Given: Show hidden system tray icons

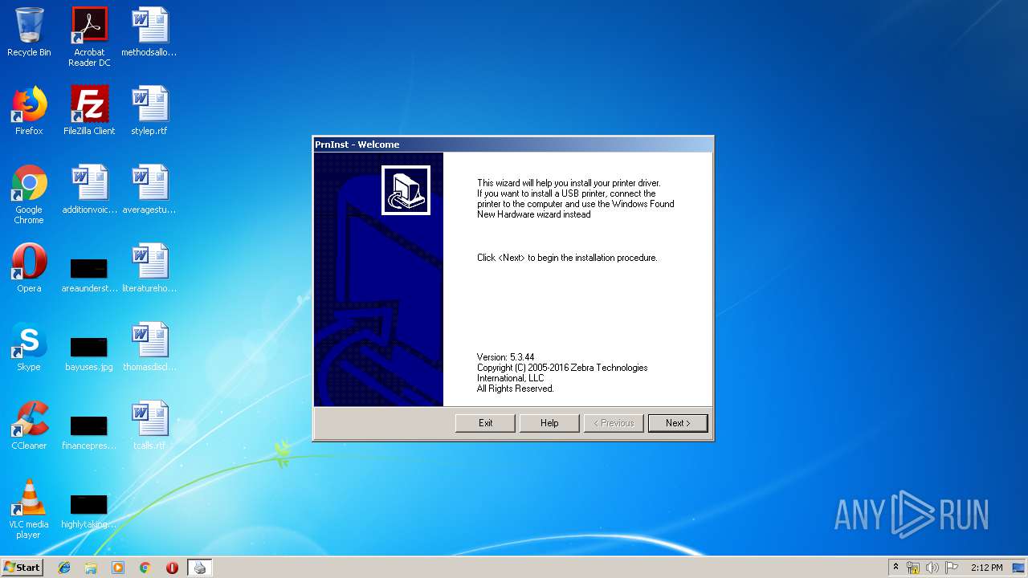Looking at the screenshot, I should click(895, 568).
